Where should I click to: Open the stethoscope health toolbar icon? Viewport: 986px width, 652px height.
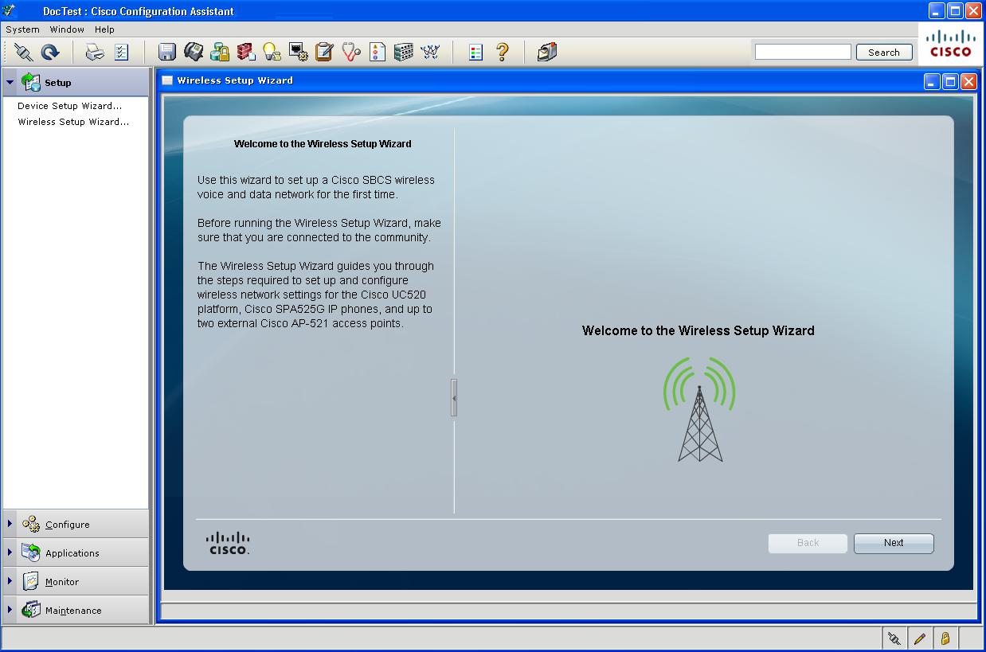pos(351,53)
